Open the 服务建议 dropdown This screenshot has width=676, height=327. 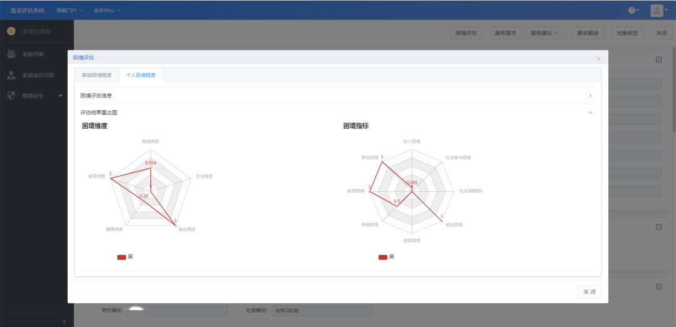pos(545,33)
